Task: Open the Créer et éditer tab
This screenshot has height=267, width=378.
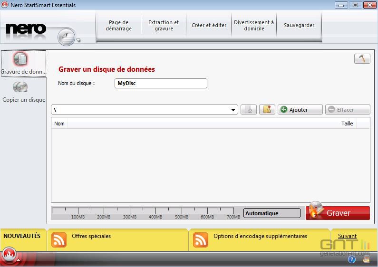Action: (209, 25)
